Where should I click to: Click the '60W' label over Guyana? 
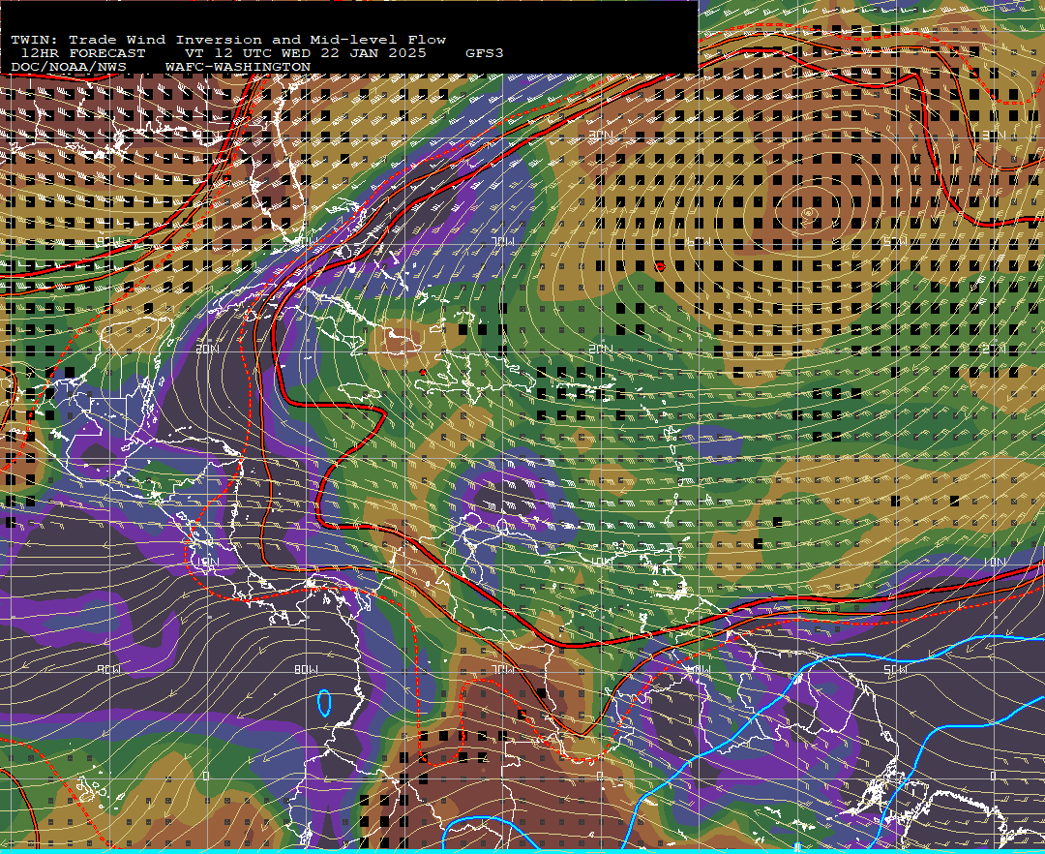click(700, 669)
